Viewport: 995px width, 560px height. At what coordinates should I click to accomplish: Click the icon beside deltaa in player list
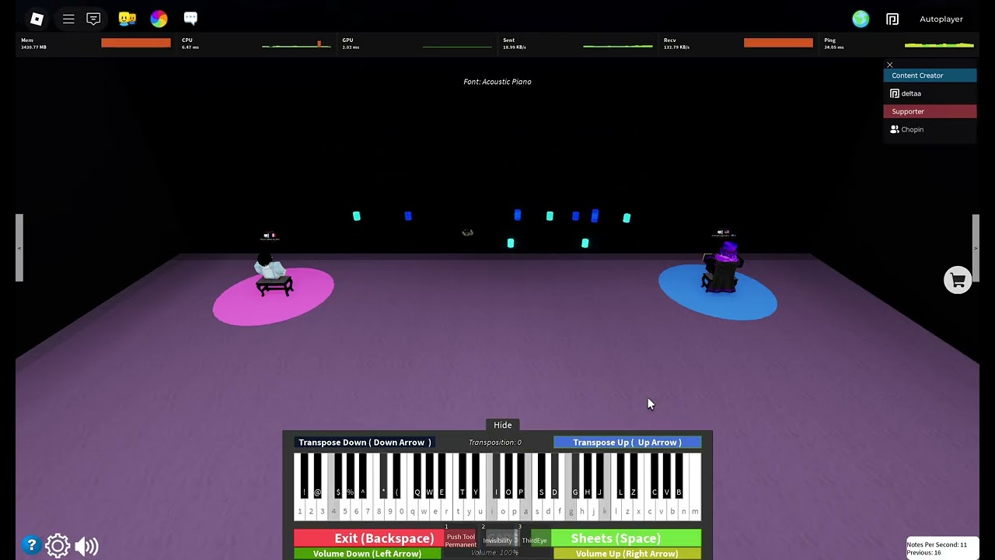point(895,93)
